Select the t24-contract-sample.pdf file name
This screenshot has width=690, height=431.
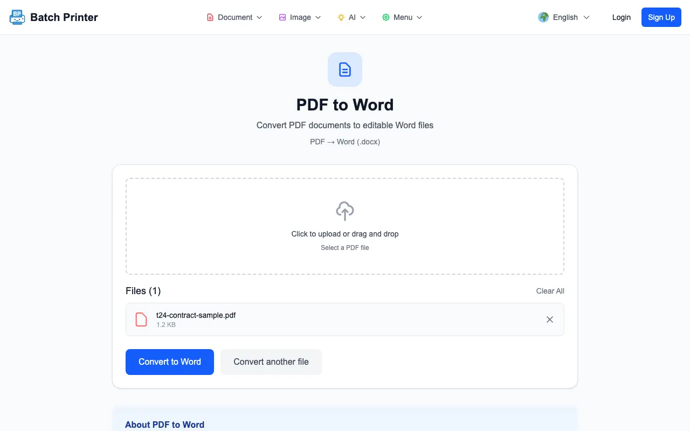click(x=196, y=315)
